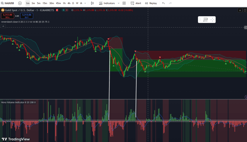247x142 pixels.
Task: Switch chart to the 1h interval
Action: click(x=64, y=3)
